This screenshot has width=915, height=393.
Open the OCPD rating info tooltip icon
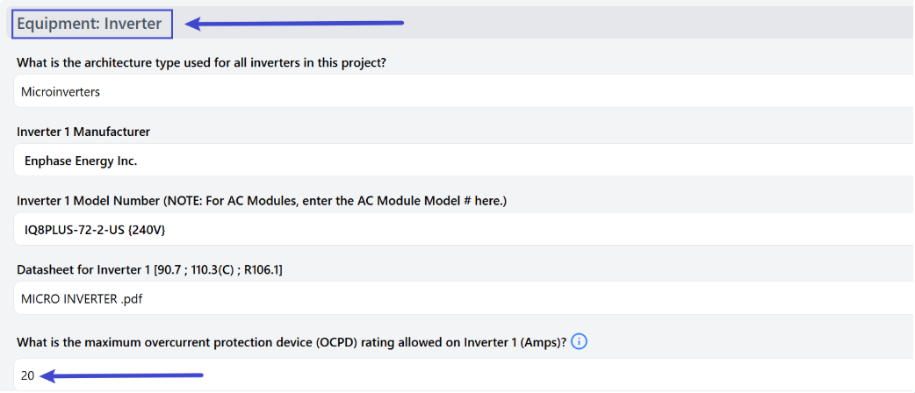click(579, 342)
